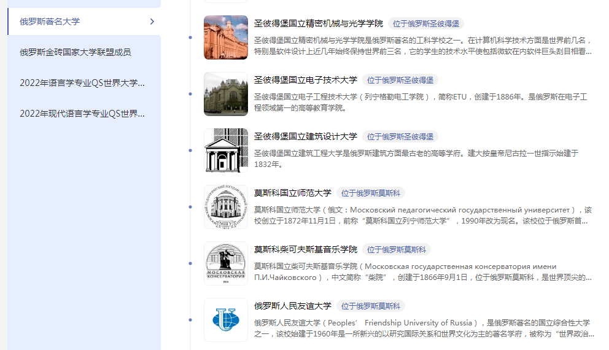Select the 2022年现代语言学专业QS世界 sidebar entry

(x=82, y=114)
